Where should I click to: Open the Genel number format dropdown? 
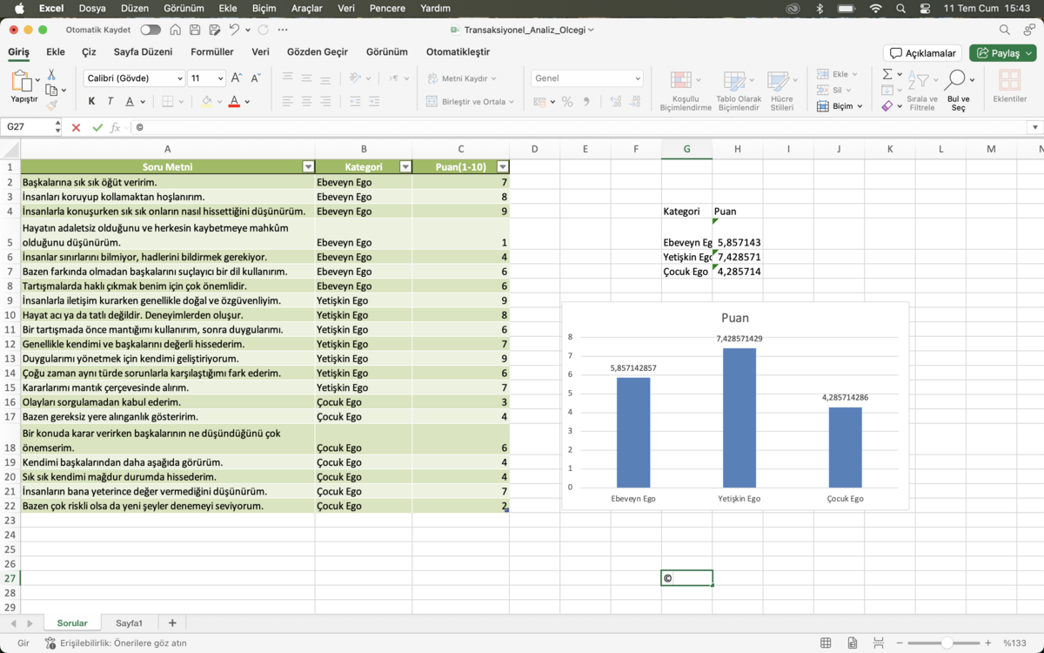pyautogui.click(x=638, y=78)
